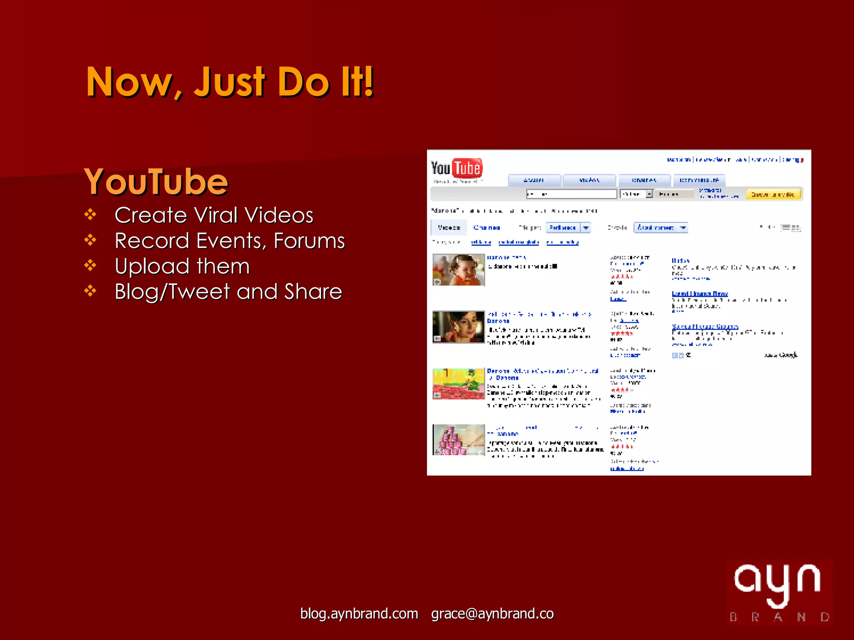
Task: Click the top-right account links in header
Action: tap(735, 160)
